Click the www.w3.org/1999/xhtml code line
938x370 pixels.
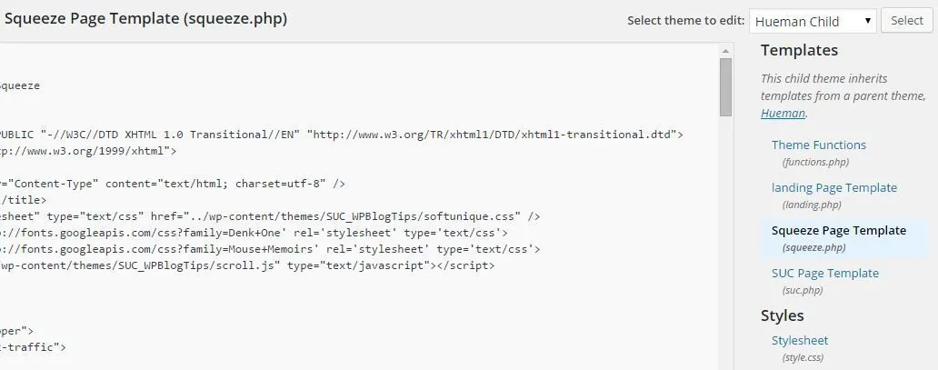[88, 151]
